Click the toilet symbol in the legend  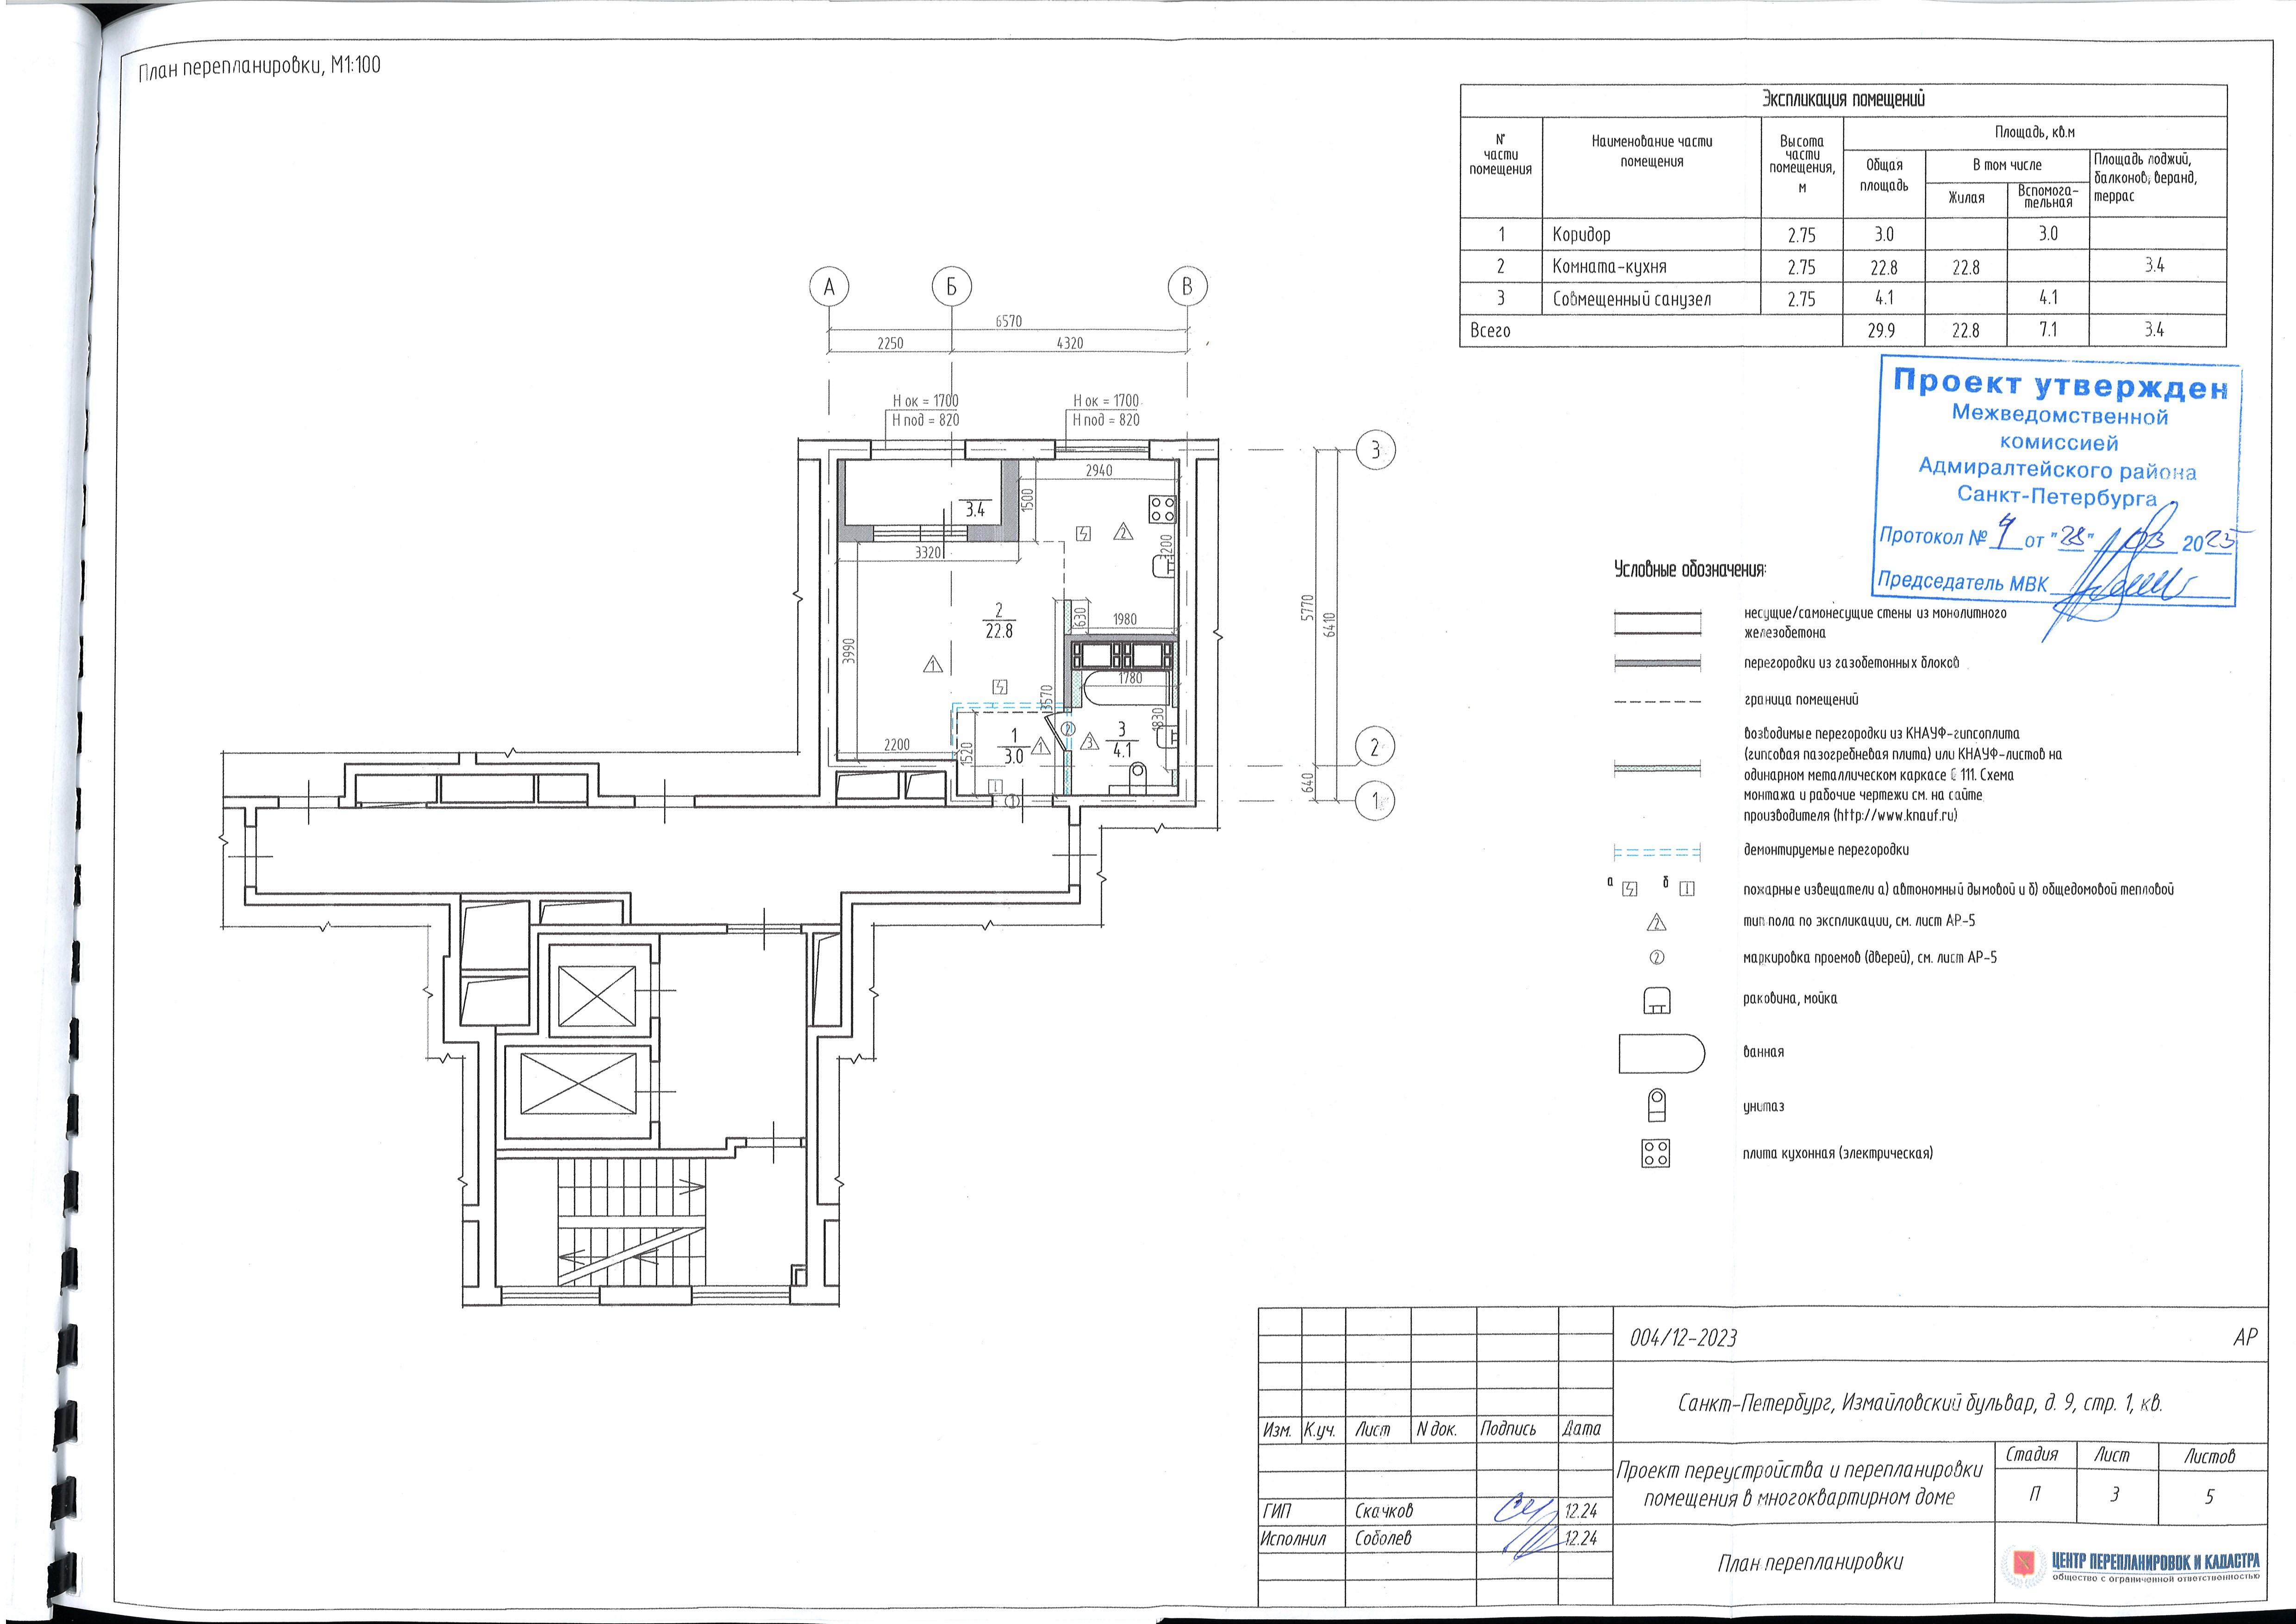(x=1657, y=1105)
